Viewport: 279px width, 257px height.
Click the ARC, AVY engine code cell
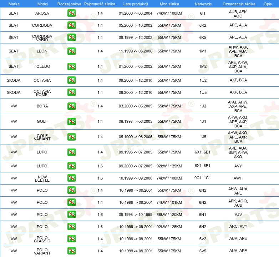point(238,226)
